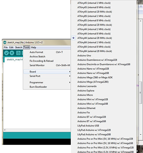Select Arduino Ethernet board
The height and width of the screenshot is (153, 143).
pos(87,108)
